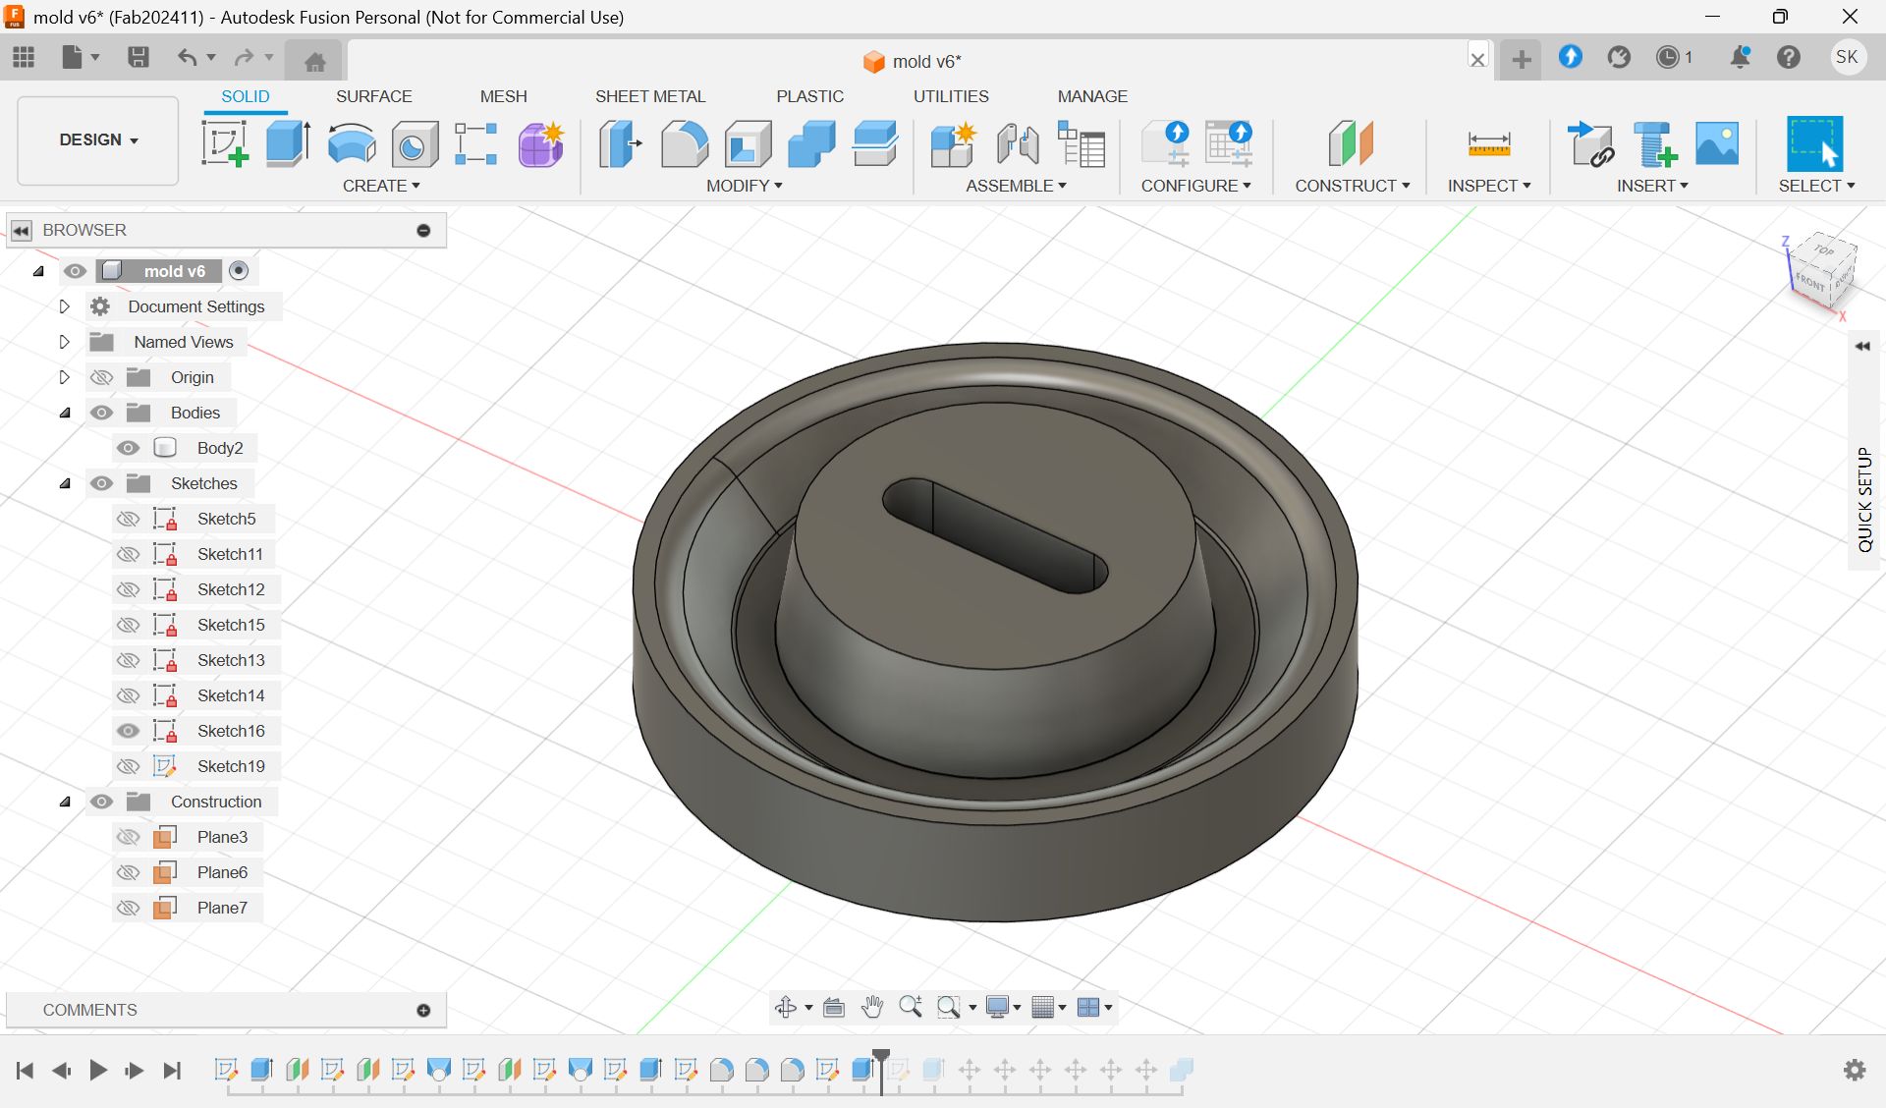Open the CONSTRUCT dropdown menu

(x=1352, y=186)
